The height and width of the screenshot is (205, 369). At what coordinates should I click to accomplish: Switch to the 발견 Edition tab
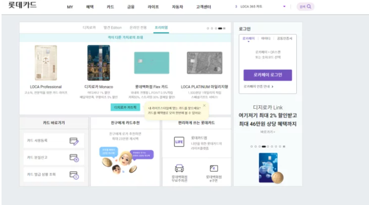[113, 28]
